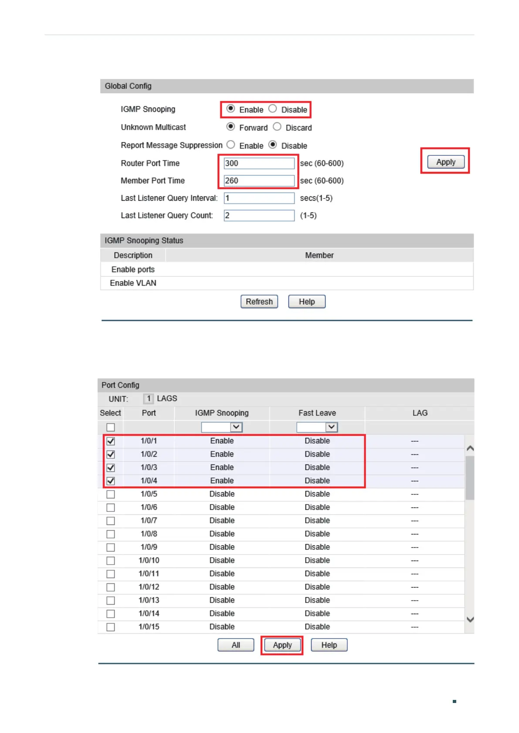Select unit 1 in Port Config
519x733 pixels.
tap(149, 399)
